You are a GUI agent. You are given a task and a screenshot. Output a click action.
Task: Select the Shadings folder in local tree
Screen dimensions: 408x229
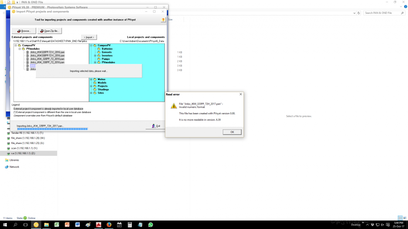(x=103, y=89)
